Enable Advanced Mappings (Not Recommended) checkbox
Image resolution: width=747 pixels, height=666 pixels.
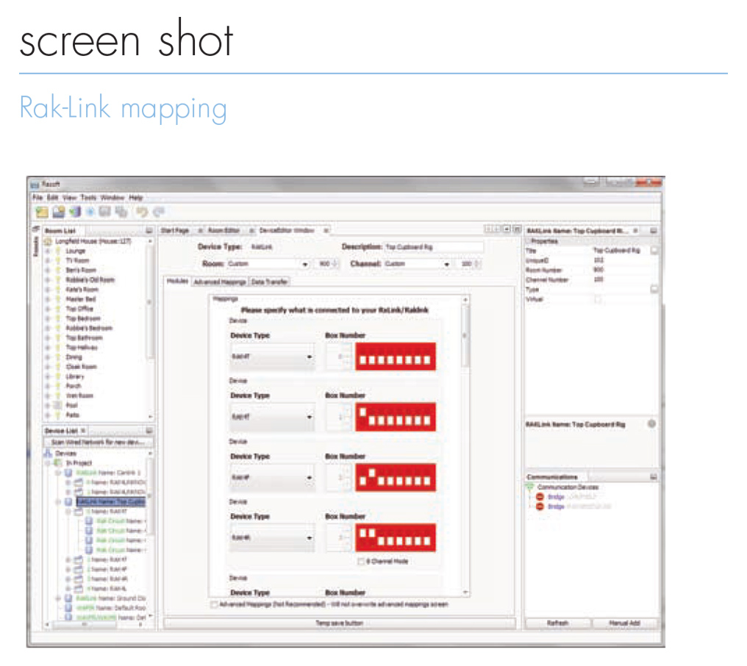click(x=215, y=604)
